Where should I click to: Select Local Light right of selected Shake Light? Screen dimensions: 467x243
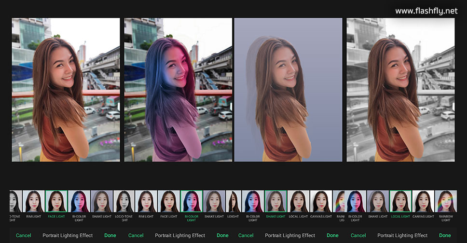click(298, 202)
